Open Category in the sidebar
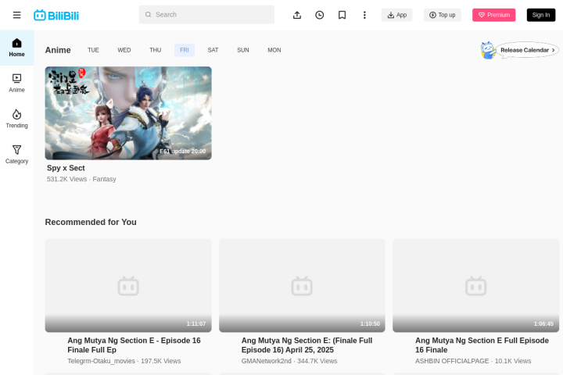 [17, 155]
